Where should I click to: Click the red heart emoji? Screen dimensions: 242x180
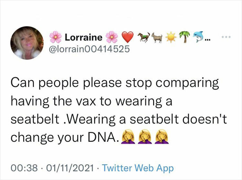click(x=128, y=37)
